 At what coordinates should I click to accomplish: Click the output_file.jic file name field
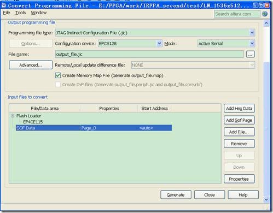[x=149, y=54]
